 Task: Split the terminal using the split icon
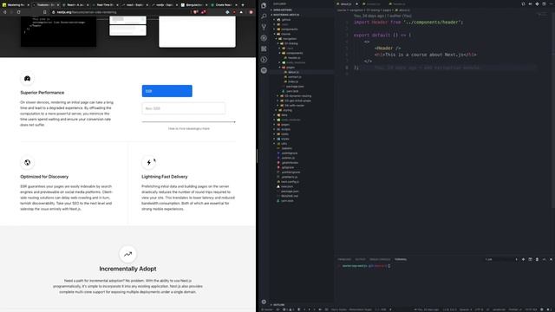530,259
